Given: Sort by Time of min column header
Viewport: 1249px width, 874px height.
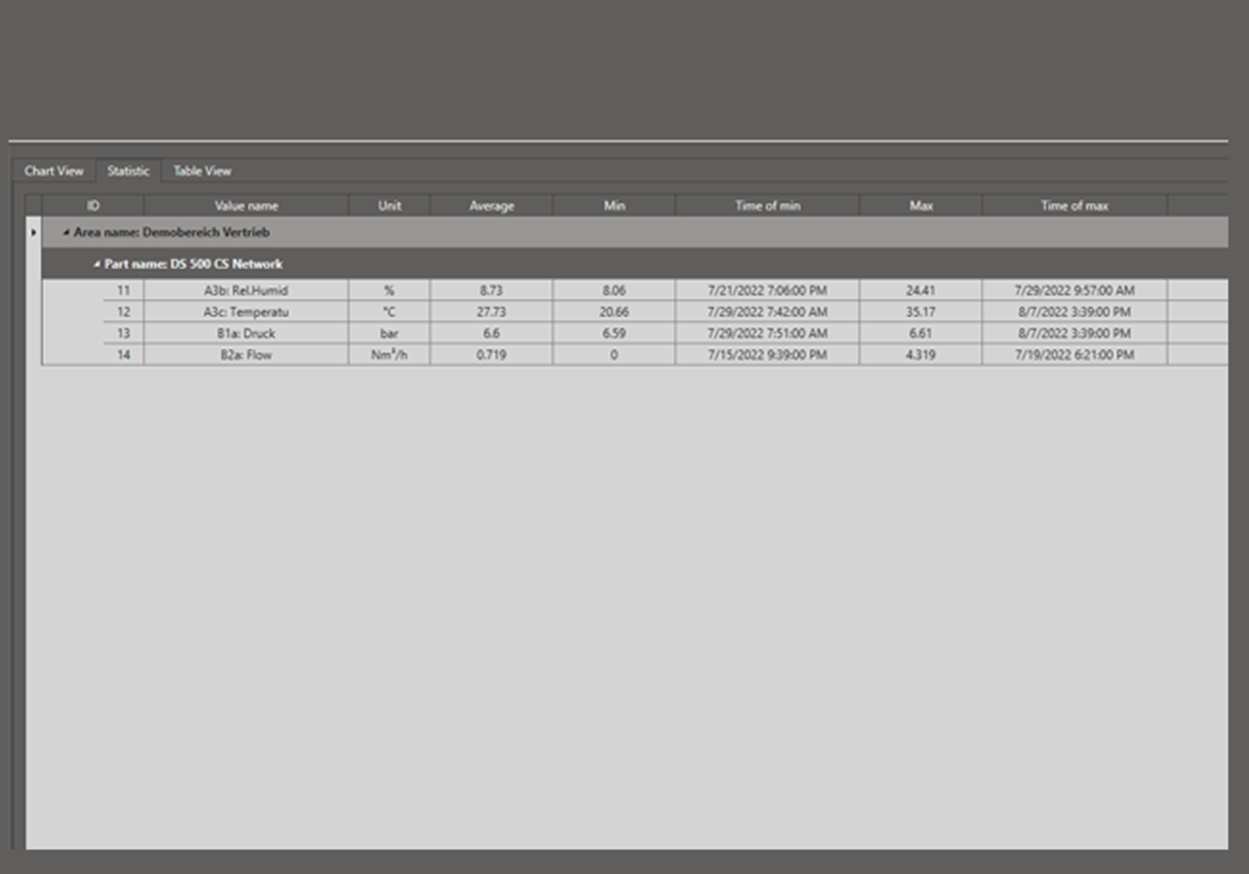Looking at the screenshot, I should click(768, 205).
